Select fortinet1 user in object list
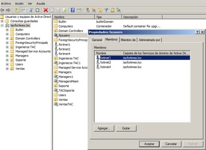 coord(63,44)
